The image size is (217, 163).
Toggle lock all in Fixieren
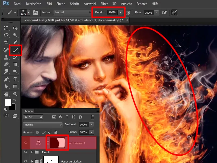pos(56,132)
